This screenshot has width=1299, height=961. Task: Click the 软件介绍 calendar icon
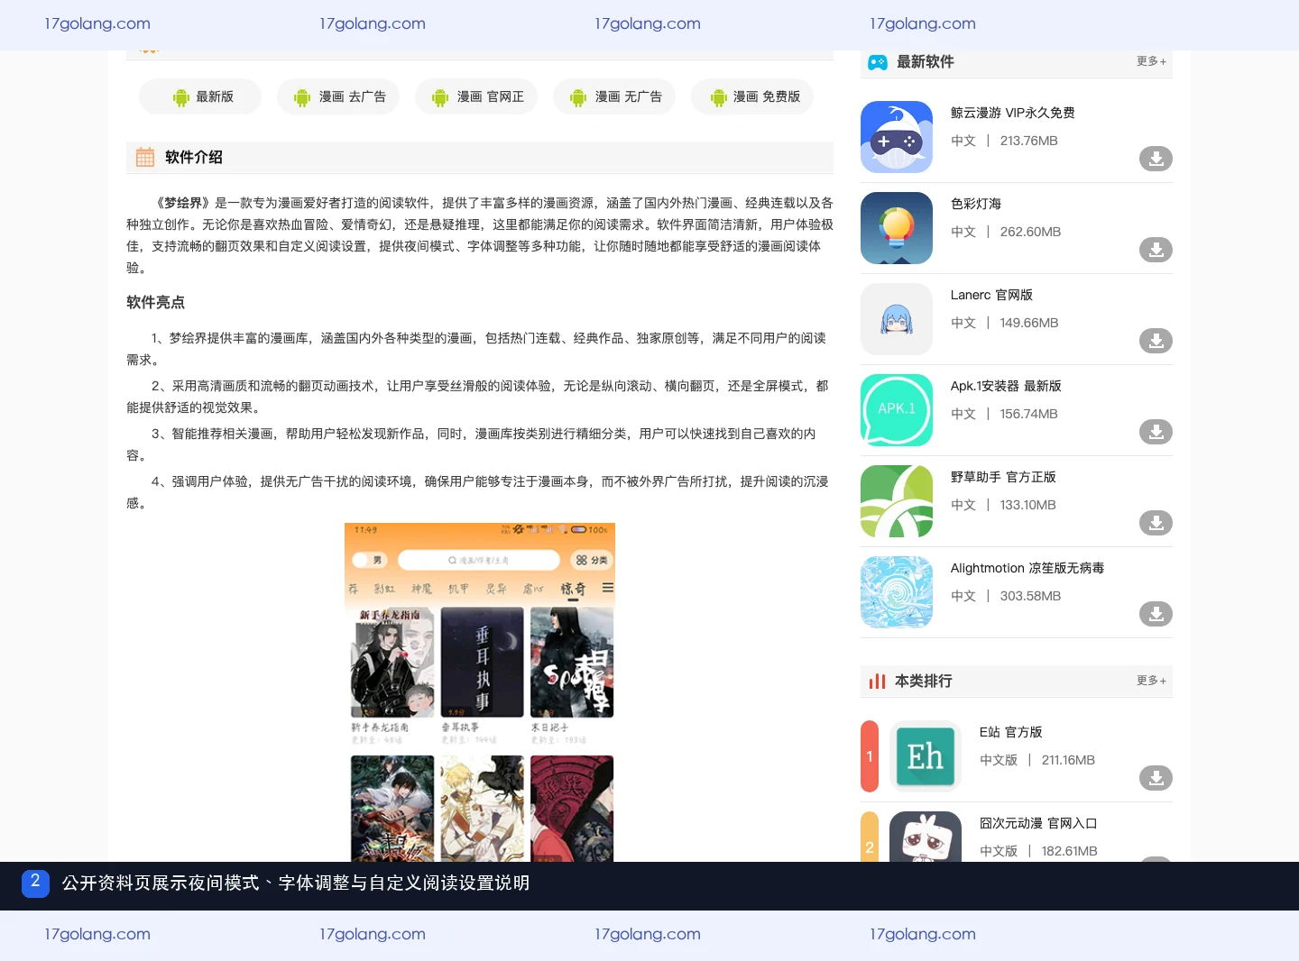pos(145,158)
